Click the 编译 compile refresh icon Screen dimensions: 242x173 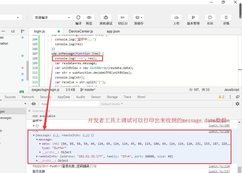click(78, 17)
